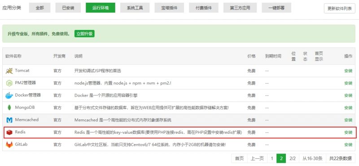Install Redis via its 安装 link
The width and height of the screenshot is (359, 166).
pos(348,132)
